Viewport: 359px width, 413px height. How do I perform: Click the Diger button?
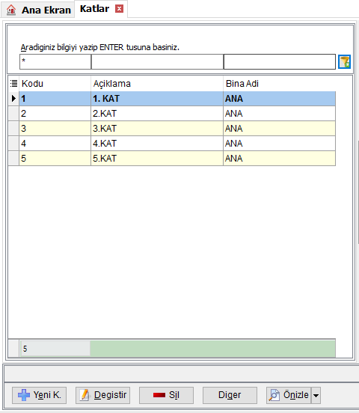point(230,395)
